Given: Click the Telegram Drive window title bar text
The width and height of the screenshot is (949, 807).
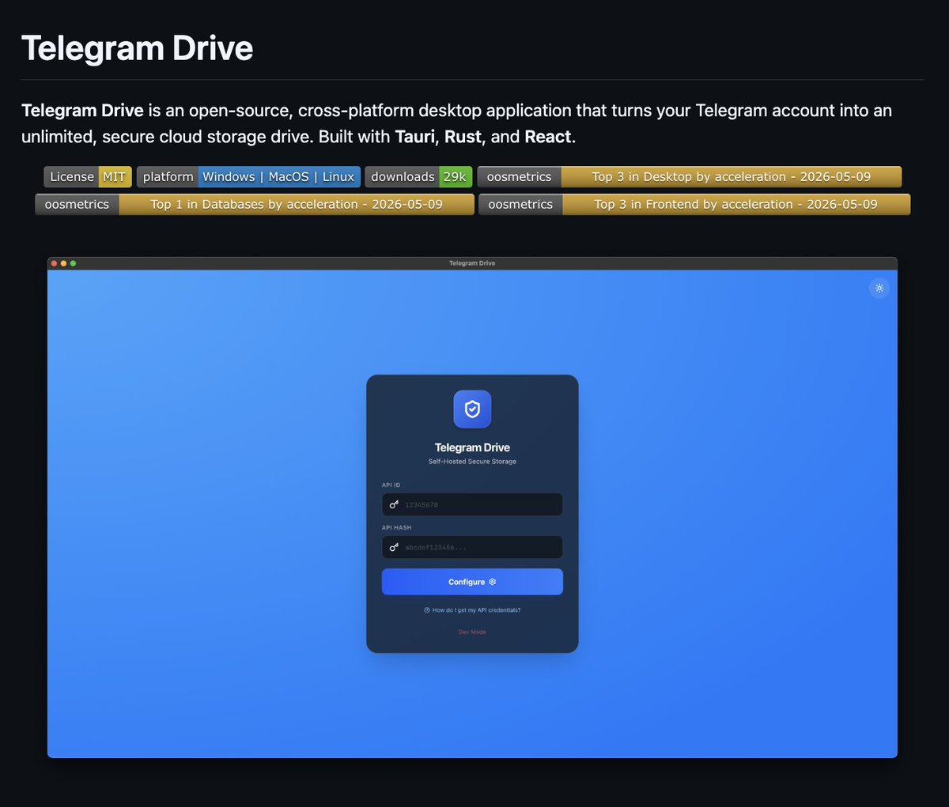Looking at the screenshot, I should click(x=472, y=263).
